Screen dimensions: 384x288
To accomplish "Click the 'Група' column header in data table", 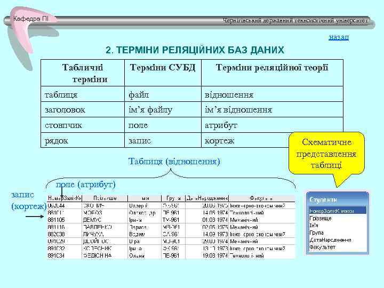I will pos(173,198).
